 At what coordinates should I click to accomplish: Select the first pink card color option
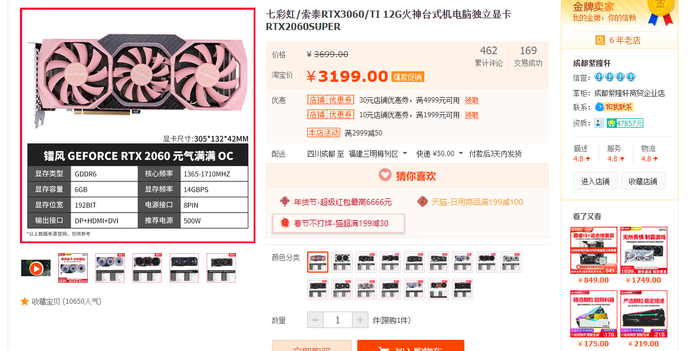[318, 262]
